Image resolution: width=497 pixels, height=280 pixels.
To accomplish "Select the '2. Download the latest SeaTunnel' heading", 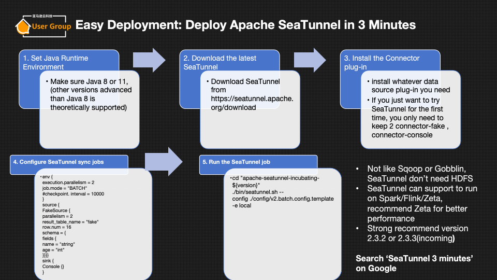I will [x=220, y=63].
